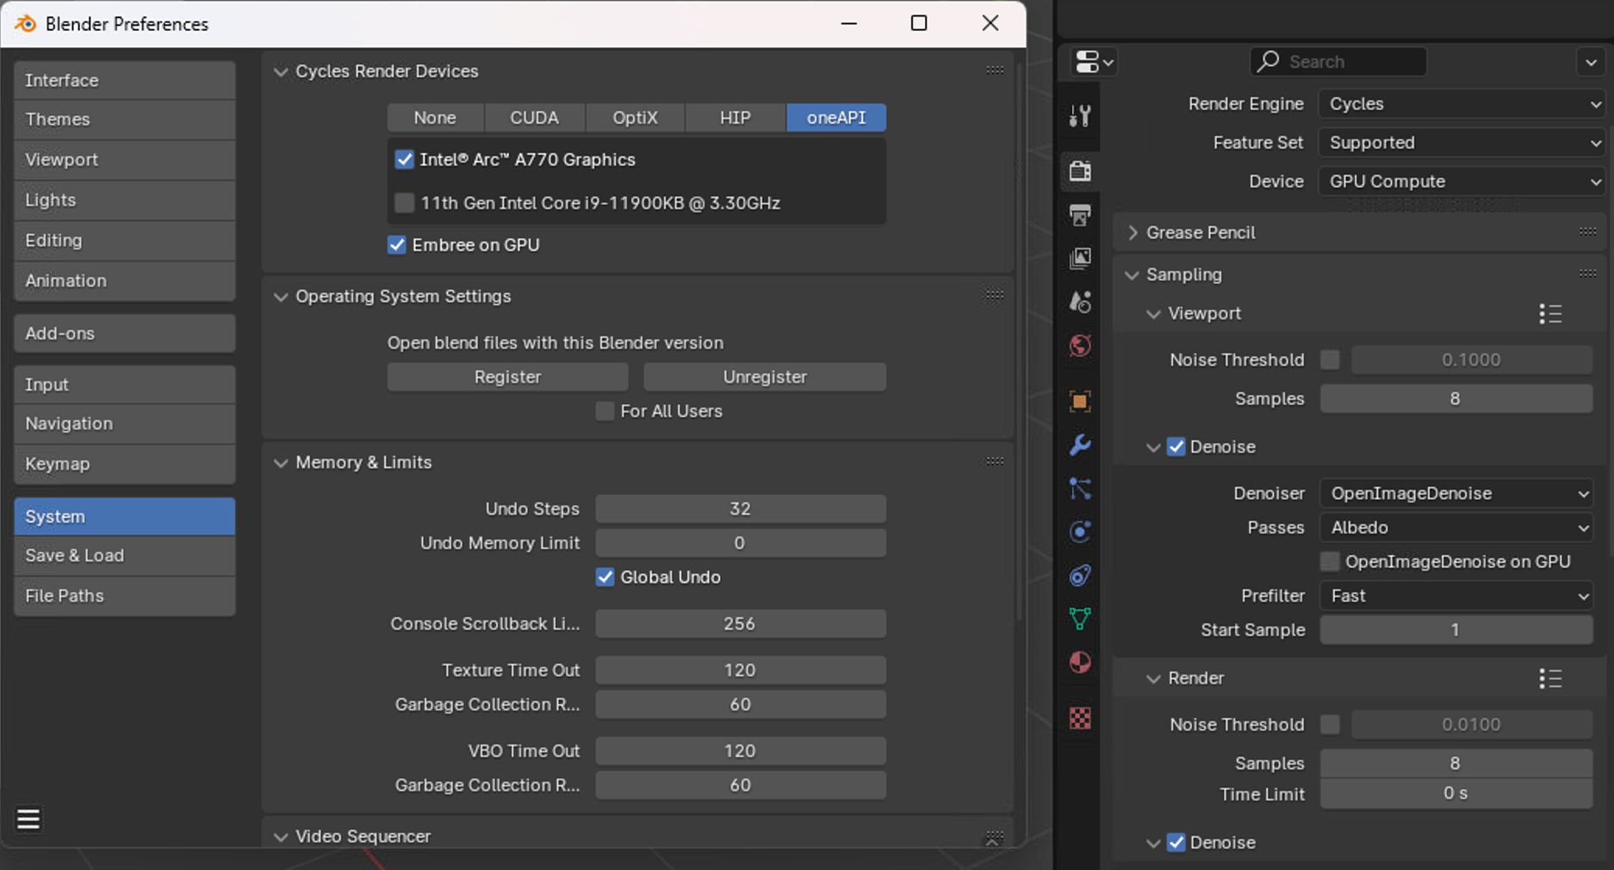Open the Themes preferences section
1614x870 pixels.
(x=125, y=120)
